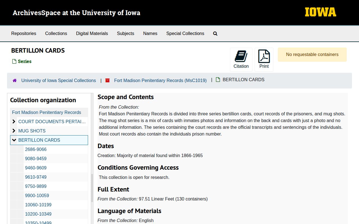The image size is (359, 224).
Task: Open the 9080-9459 tree item
Action: (x=36, y=158)
